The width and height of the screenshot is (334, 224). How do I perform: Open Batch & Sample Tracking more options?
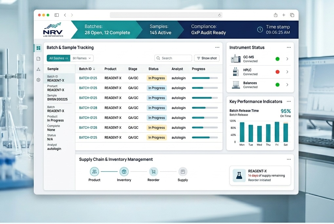[217, 47]
